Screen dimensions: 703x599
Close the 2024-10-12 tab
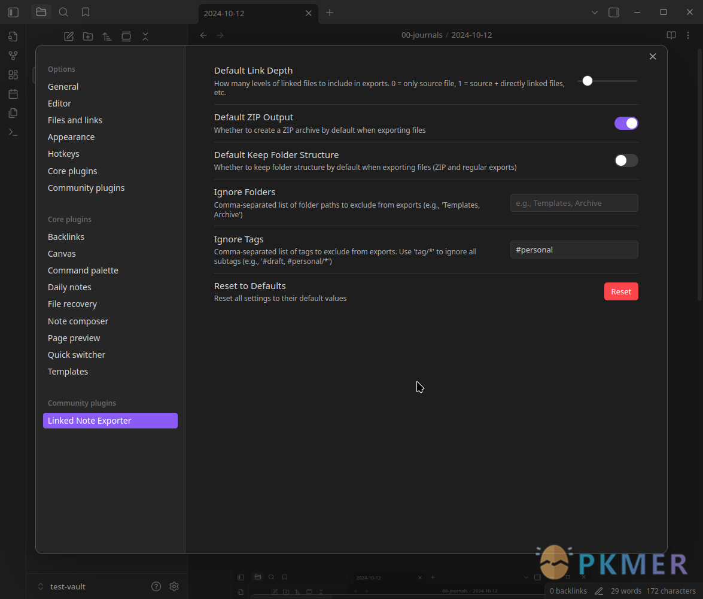[309, 13]
